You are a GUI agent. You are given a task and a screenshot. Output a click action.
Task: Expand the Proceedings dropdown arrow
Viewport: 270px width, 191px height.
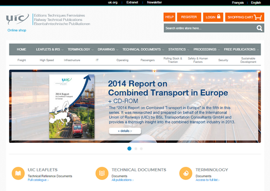point(219,50)
